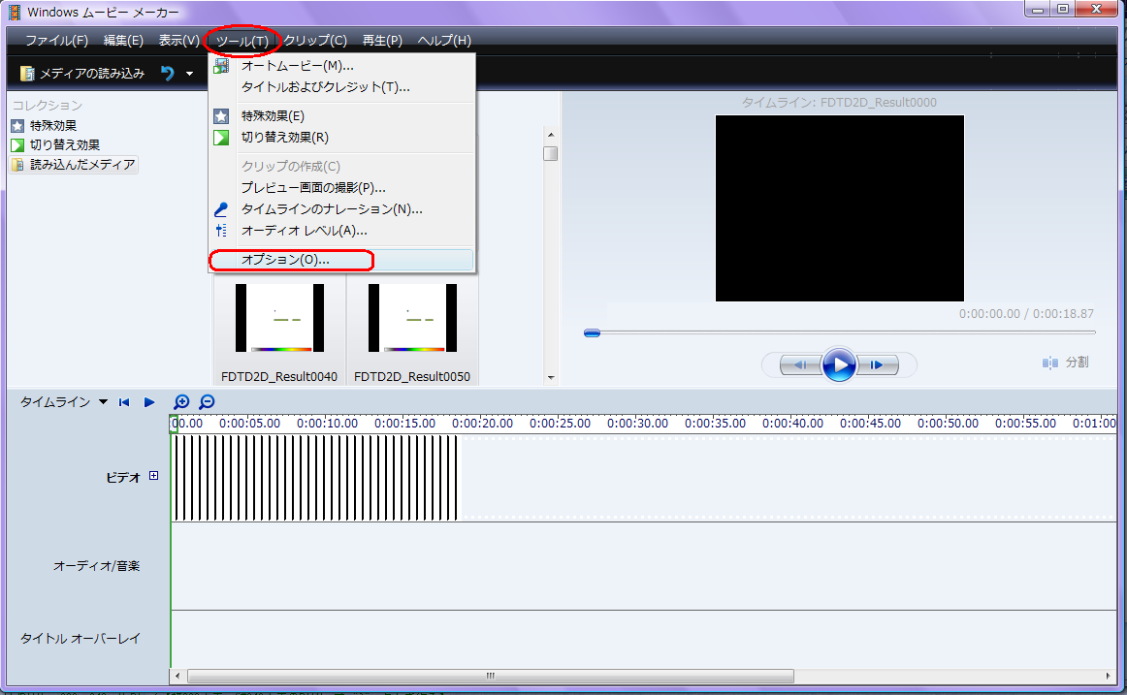1127x695 pixels.
Task: Open the 表示(V) menu
Action: 178,41
